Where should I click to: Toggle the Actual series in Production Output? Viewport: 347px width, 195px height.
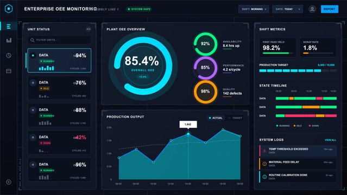tap(216, 118)
